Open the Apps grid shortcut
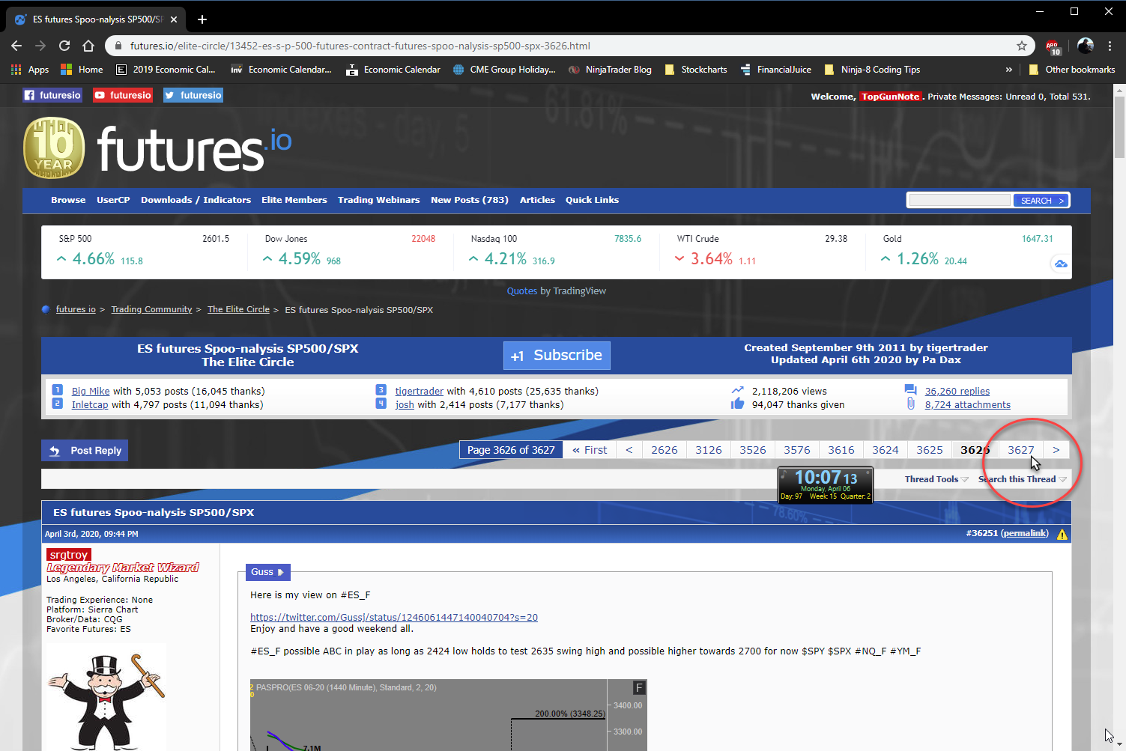 click(30, 70)
